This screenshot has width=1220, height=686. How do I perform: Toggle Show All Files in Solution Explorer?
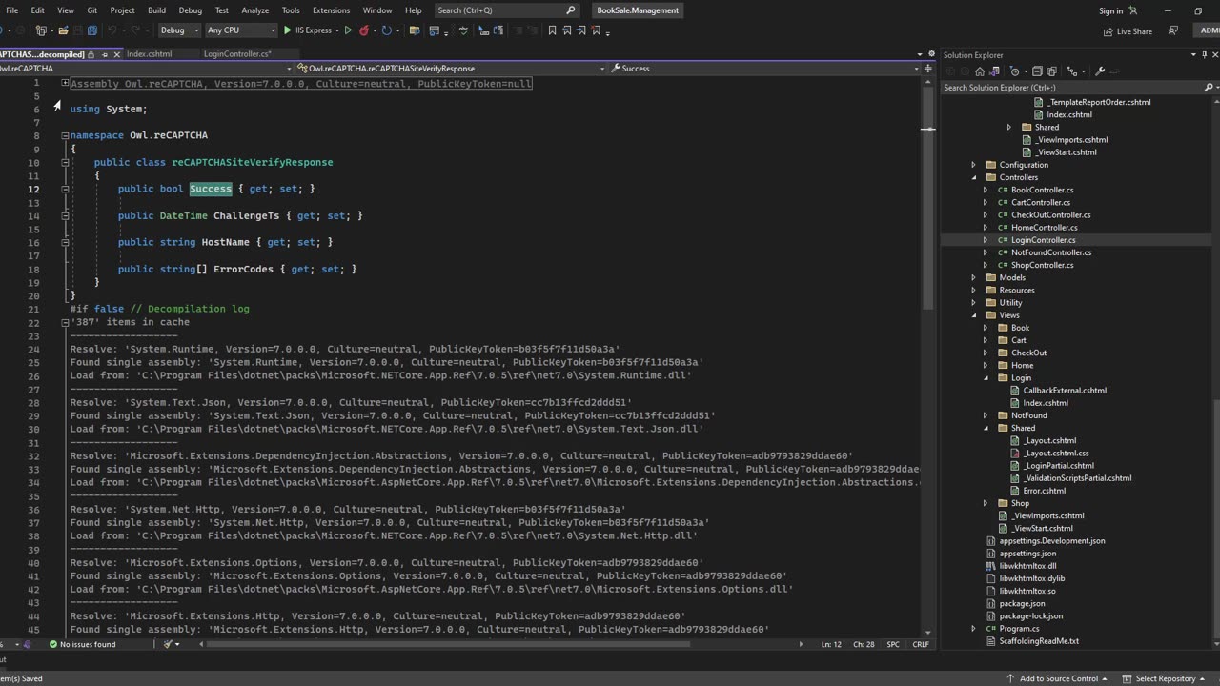click(x=1052, y=71)
